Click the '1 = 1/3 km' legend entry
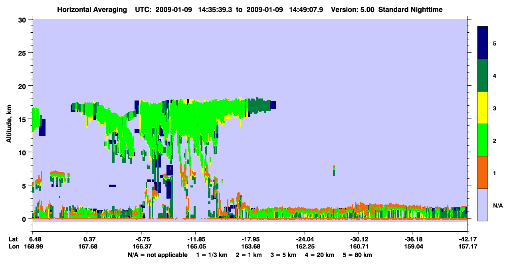 click(212, 255)
